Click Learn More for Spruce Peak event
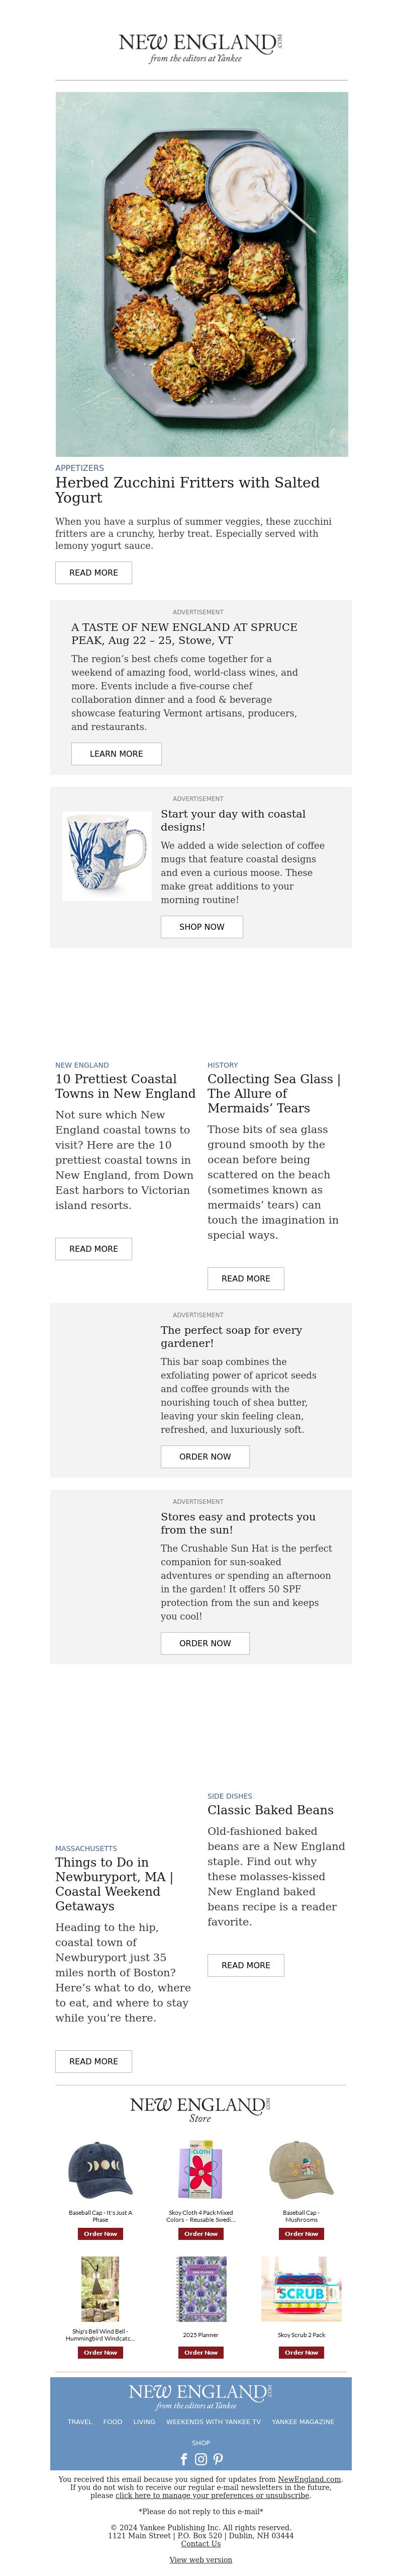The height and width of the screenshot is (2576, 402). pos(116,754)
